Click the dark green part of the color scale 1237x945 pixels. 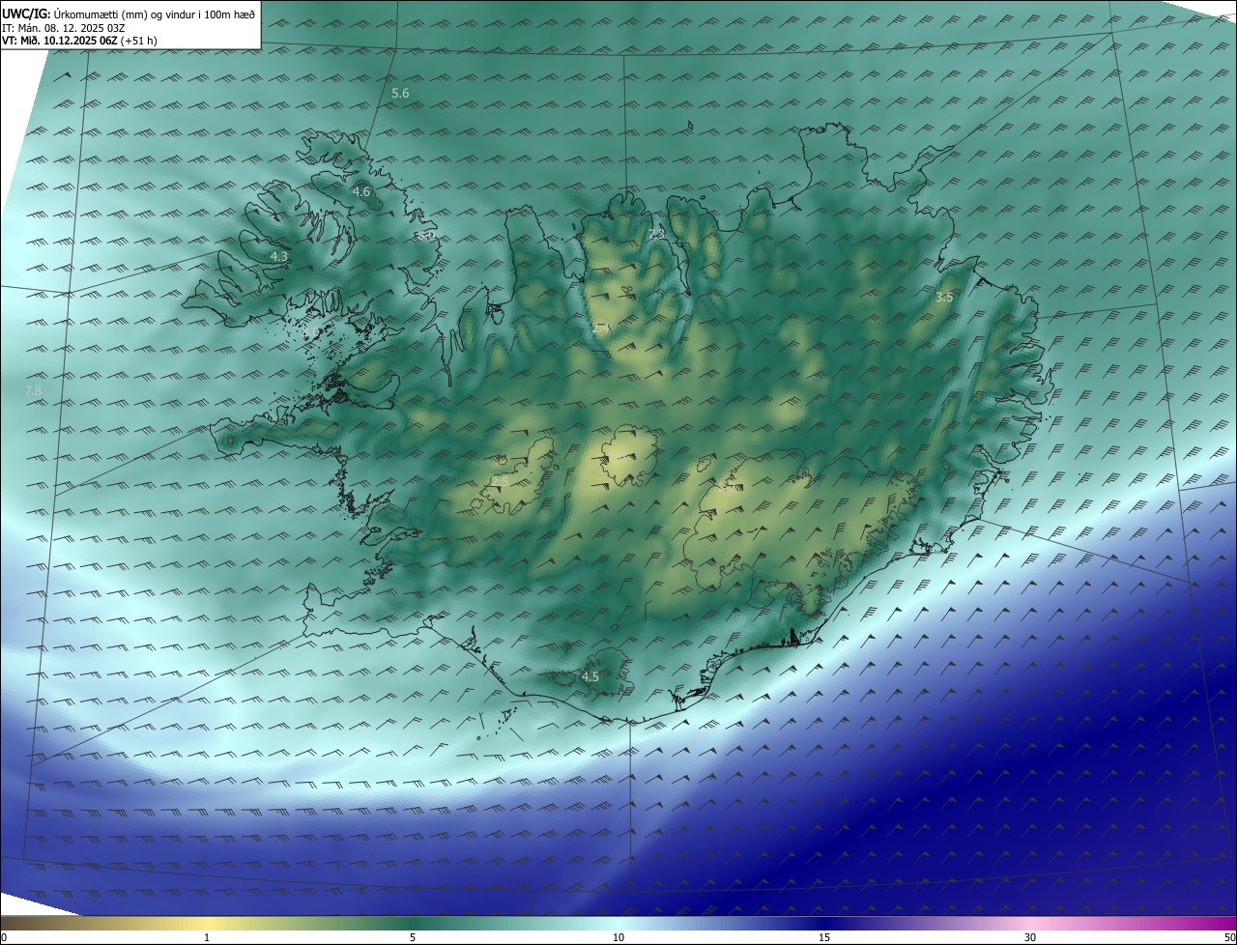413,924
